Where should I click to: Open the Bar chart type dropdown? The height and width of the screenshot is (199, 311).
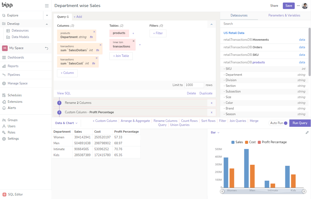(x=215, y=132)
